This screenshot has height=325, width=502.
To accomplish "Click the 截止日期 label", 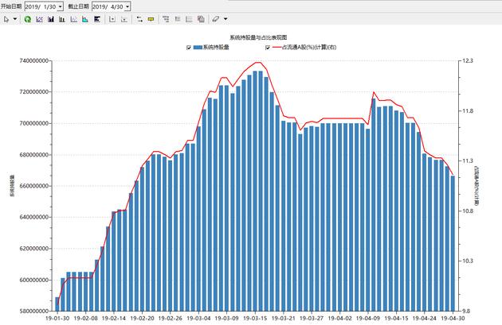I will (78, 6).
